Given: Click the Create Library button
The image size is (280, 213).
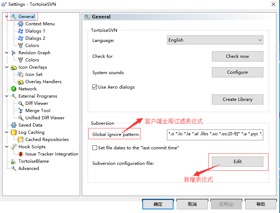Looking at the screenshot, I should 237,99.
